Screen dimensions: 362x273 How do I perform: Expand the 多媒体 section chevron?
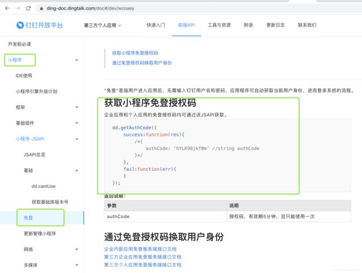tap(77, 265)
